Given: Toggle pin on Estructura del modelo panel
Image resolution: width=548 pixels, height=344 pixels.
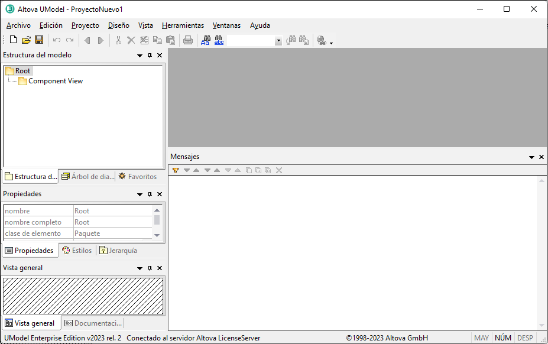Looking at the screenshot, I should pos(150,56).
